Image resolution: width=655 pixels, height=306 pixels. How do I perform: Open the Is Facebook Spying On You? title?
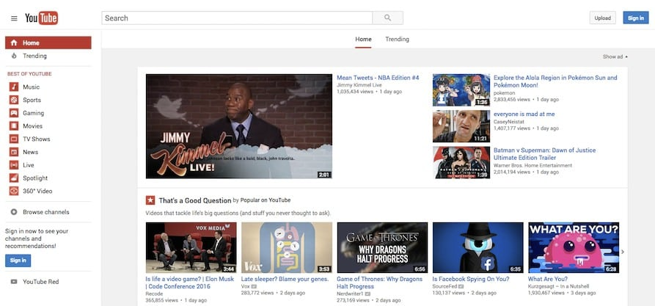point(471,279)
